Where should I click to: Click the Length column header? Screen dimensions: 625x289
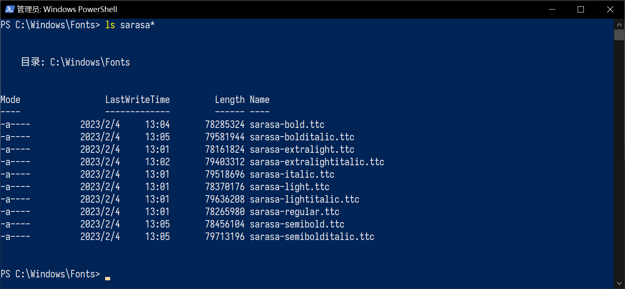tap(230, 99)
